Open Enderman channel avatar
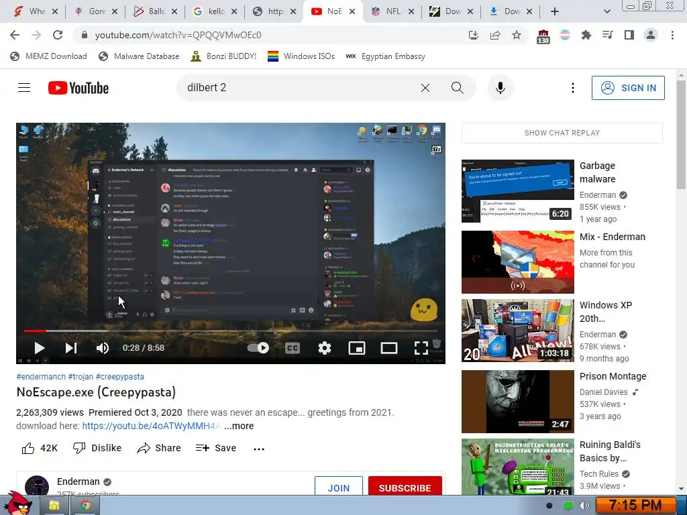 click(x=37, y=486)
